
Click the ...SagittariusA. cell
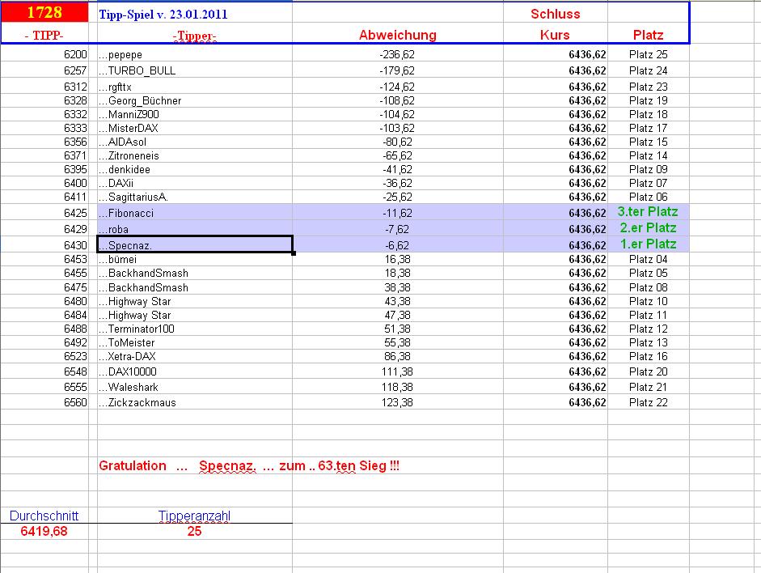tap(195, 197)
